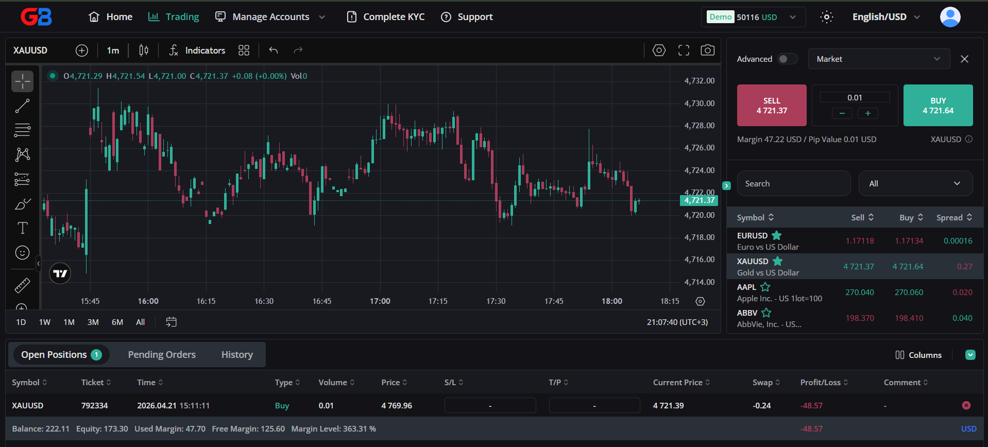The image size is (988, 447).
Task: Toggle light/dark theme sun icon
Action: 827,17
